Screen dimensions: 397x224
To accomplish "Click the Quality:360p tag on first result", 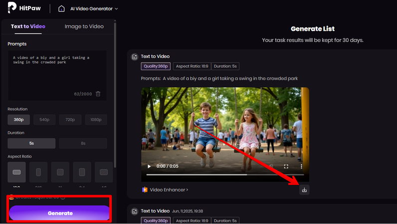I will [x=156, y=66].
